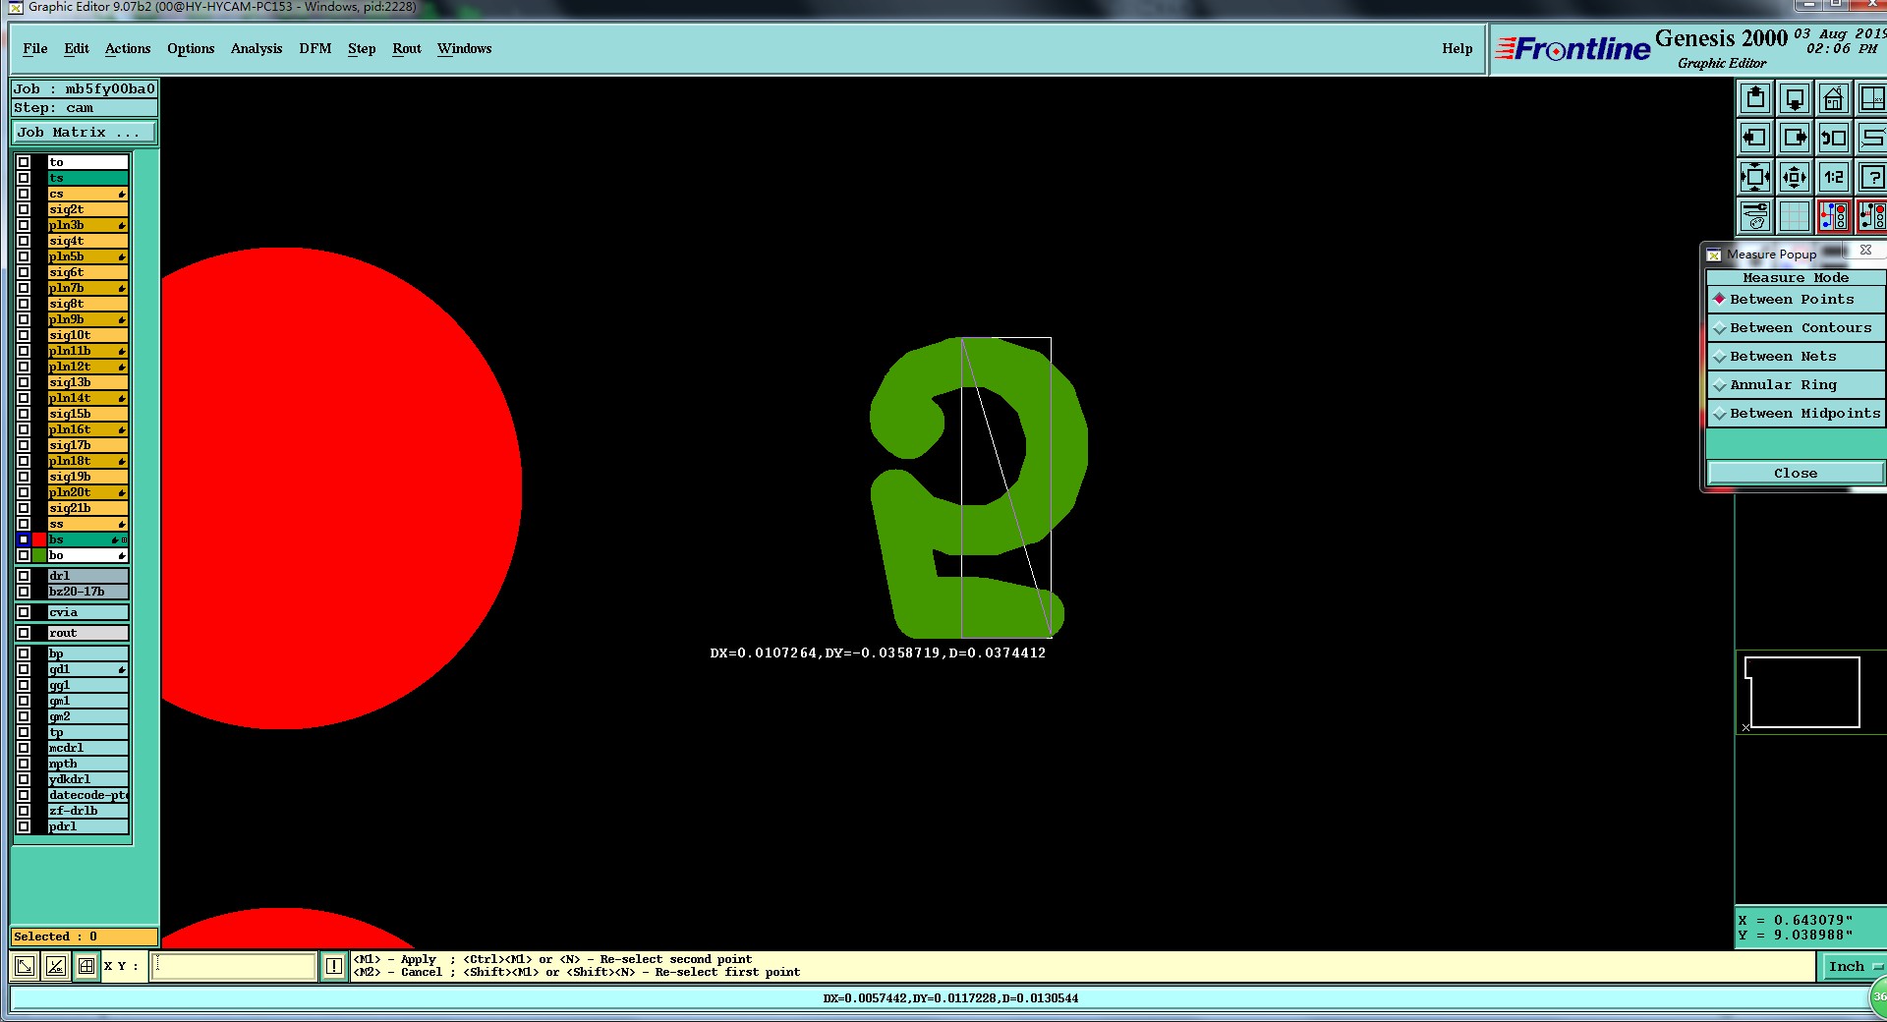This screenshot has height=1022, width=1887.
Task: Toggle the checkbox for layer rout
Action: (x=24, y=633)
